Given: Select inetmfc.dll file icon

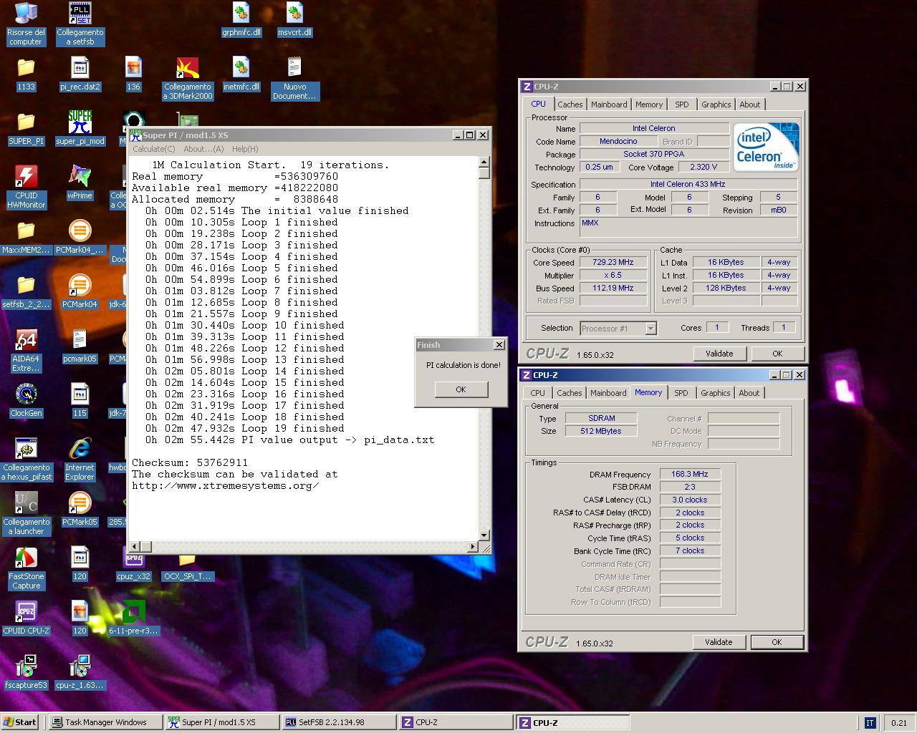Looking at the screenshot, I should click(241, 68).
